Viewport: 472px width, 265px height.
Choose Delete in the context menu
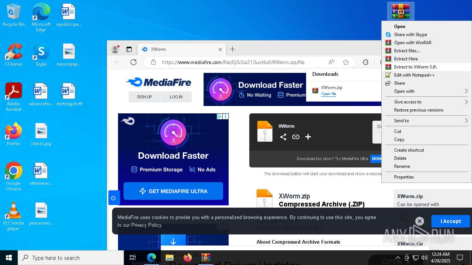[427, 158]
